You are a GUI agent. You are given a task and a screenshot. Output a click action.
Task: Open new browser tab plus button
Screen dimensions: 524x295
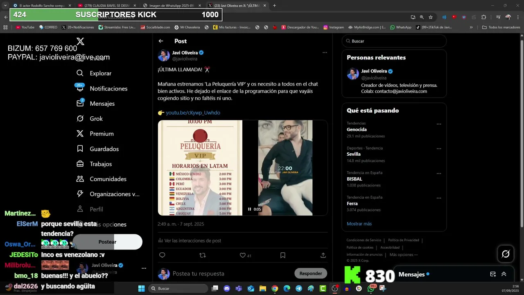(274, 6)
